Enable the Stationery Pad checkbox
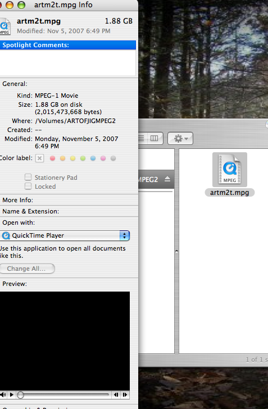 [28, 177]
